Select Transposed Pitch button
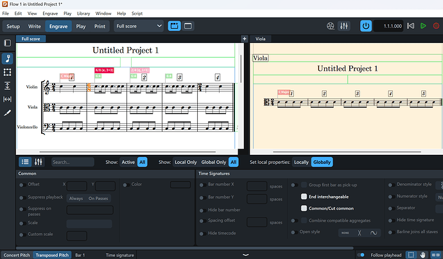 52,255
